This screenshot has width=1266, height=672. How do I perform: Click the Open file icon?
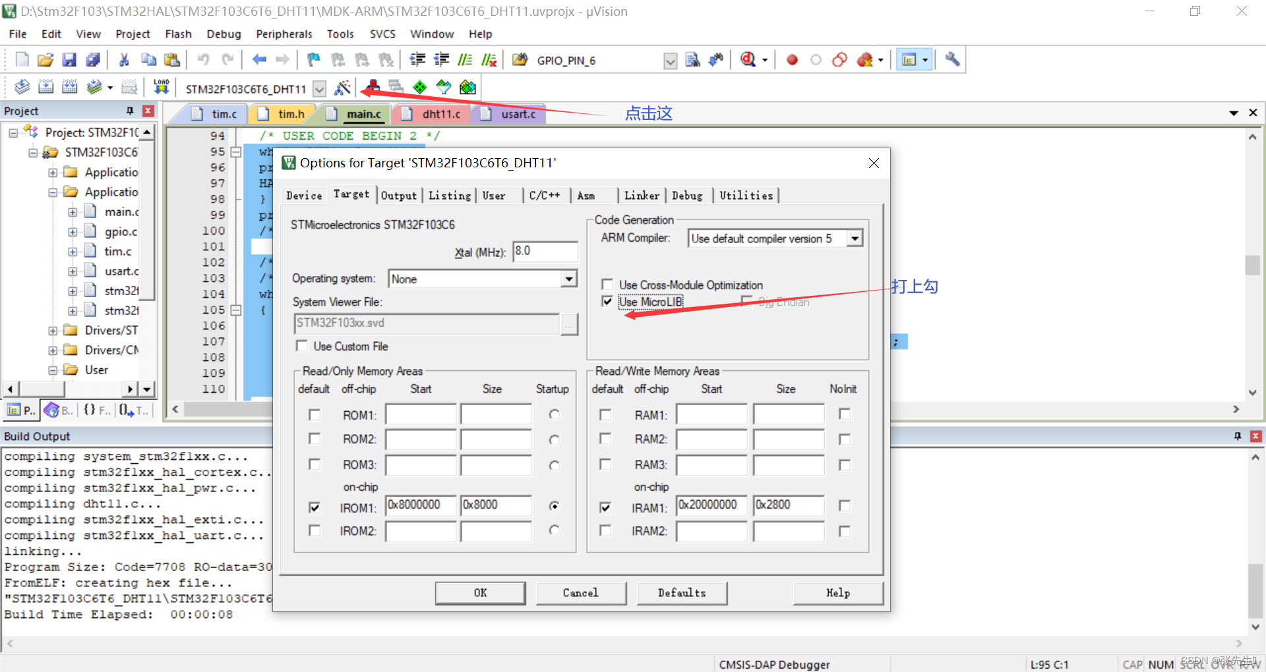45,60
